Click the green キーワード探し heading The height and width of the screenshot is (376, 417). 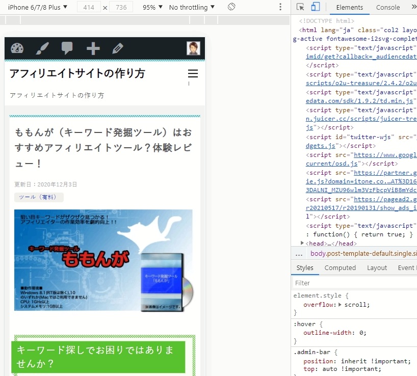click(x=98, y=357)
